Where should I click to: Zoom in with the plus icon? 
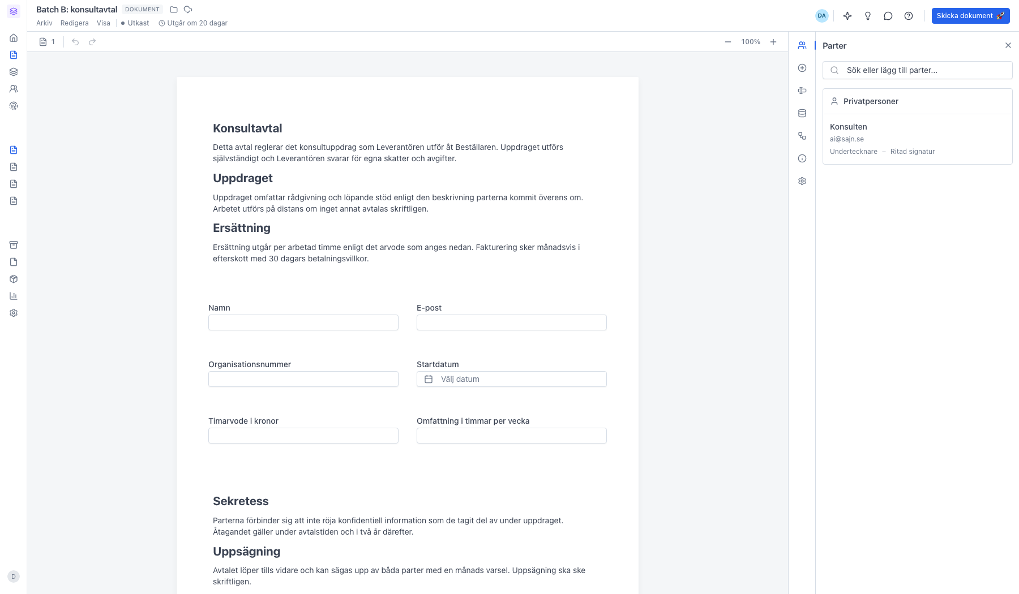tap(773, 42)
